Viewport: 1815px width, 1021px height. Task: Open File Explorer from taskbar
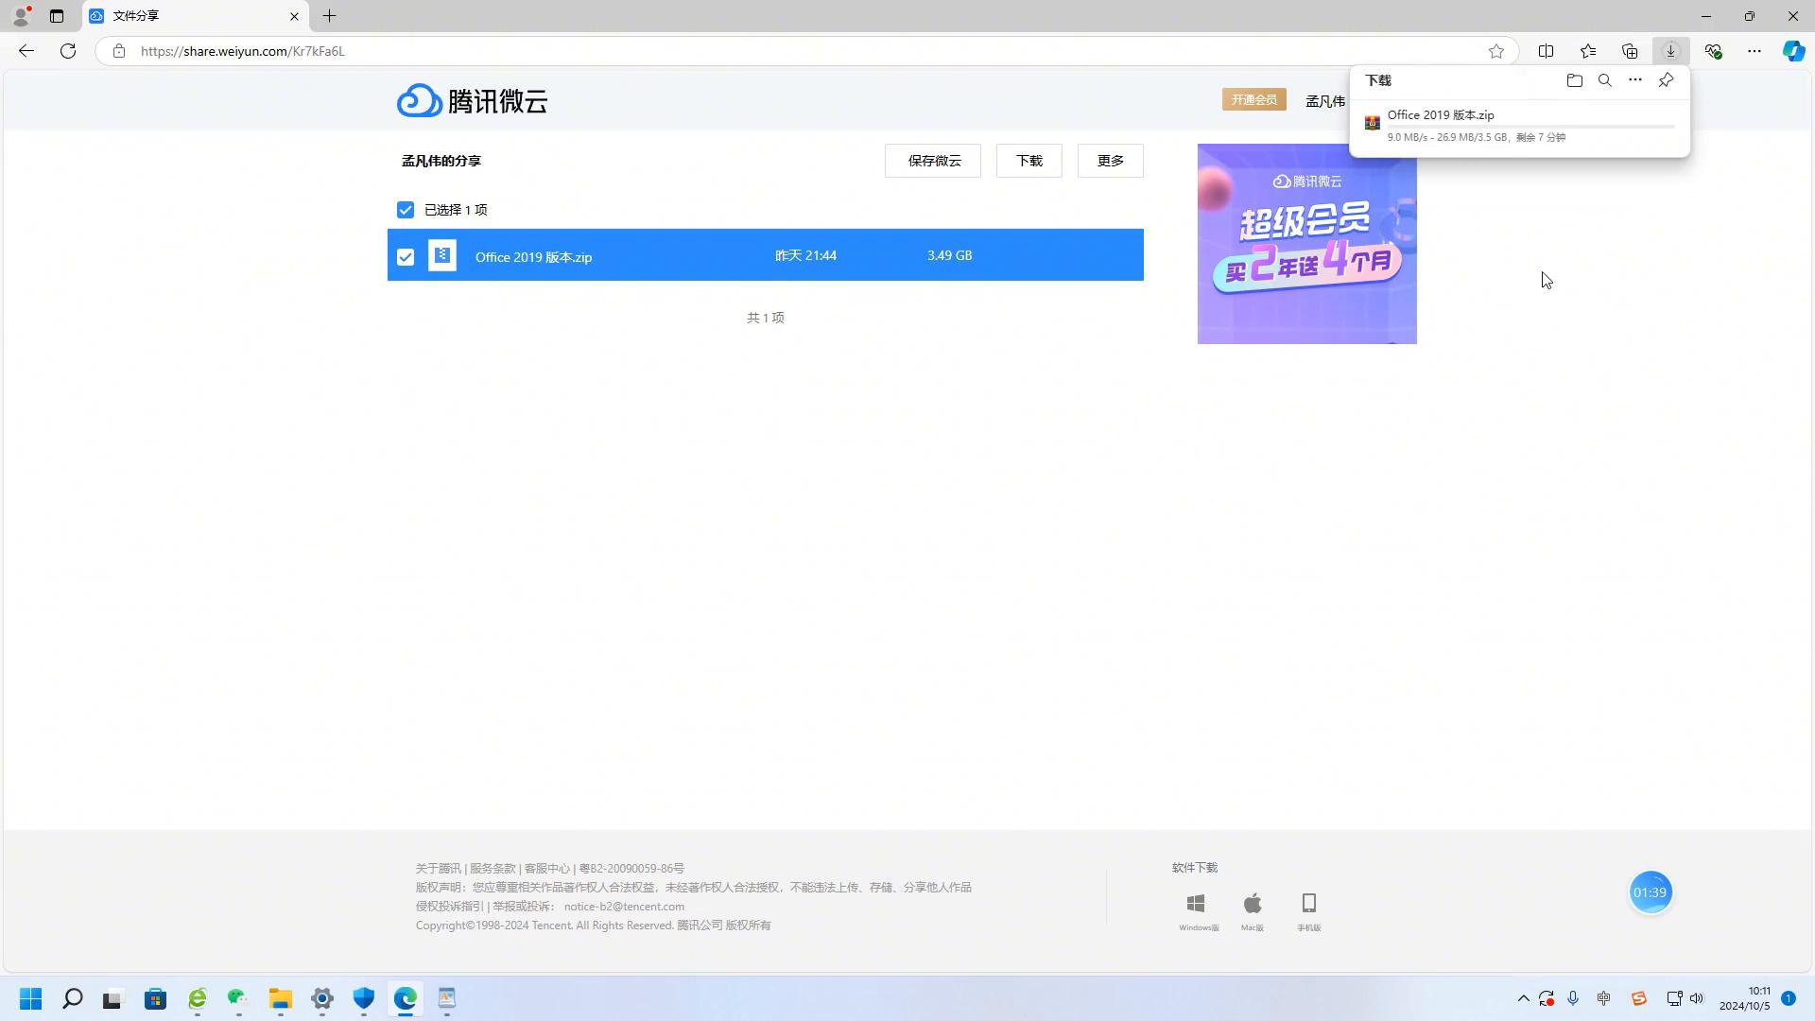point(280,998)
